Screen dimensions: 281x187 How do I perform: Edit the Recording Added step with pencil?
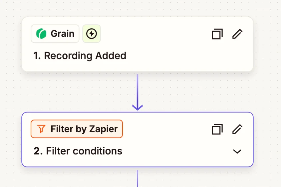point(237,34)
